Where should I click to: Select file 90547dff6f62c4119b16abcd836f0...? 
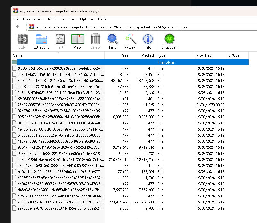[60, 147]
